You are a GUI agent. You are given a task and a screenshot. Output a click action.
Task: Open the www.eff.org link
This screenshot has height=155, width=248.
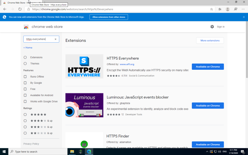tap(127, 64)
